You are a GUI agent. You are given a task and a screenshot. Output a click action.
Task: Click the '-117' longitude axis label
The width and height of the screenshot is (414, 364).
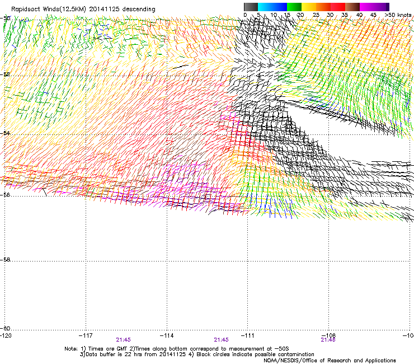click(x=86, y=335)
